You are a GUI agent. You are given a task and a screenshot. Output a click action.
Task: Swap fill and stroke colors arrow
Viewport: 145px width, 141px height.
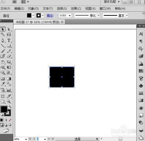click(x=10, y=107)
